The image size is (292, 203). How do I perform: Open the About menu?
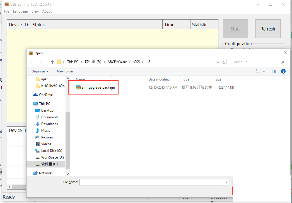pyautogui.click(x=47, y=11)
